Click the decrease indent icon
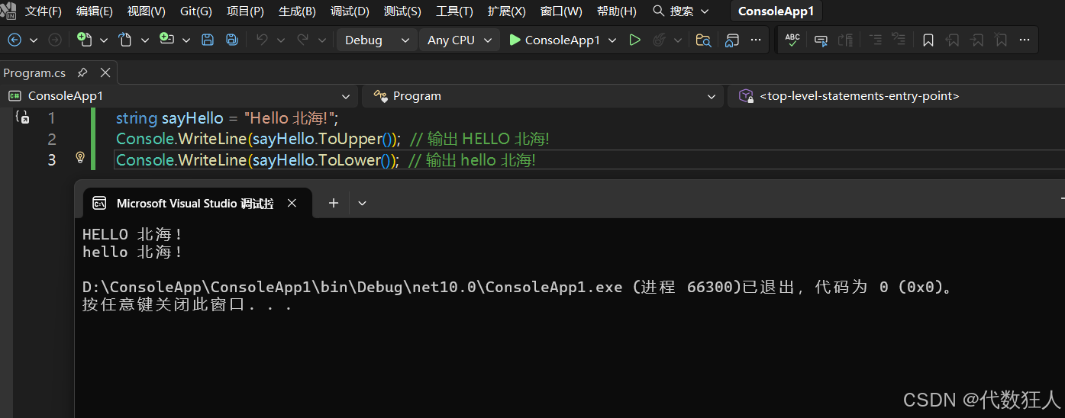The width and height of the screenshot is (1065, 418). click(876, 40)
